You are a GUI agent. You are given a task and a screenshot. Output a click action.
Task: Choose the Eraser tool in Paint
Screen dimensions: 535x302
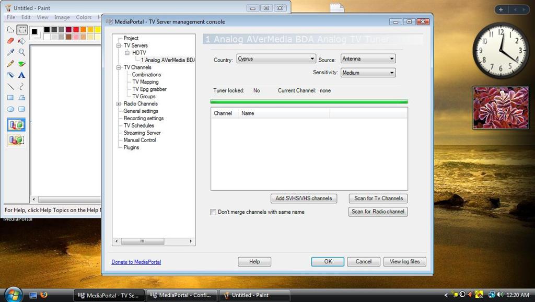tap(10, 41)
